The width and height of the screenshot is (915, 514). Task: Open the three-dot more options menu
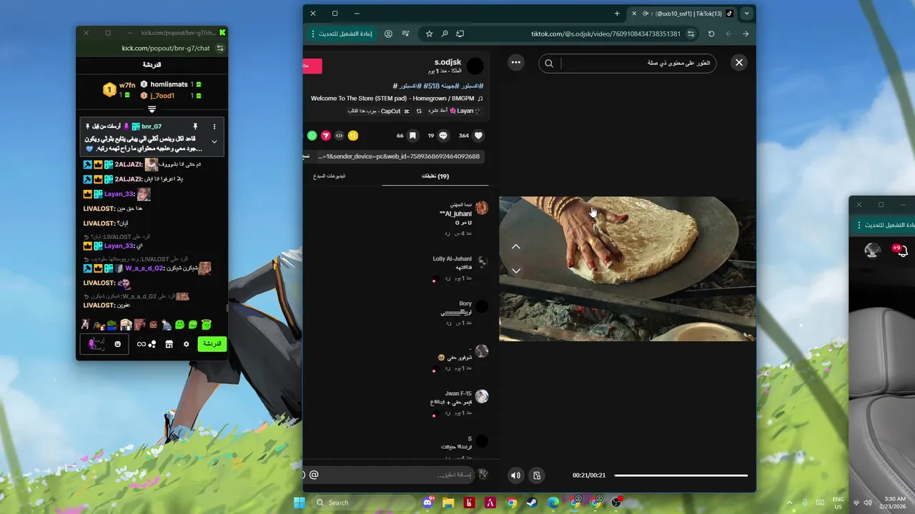click(x=516, y=63)
